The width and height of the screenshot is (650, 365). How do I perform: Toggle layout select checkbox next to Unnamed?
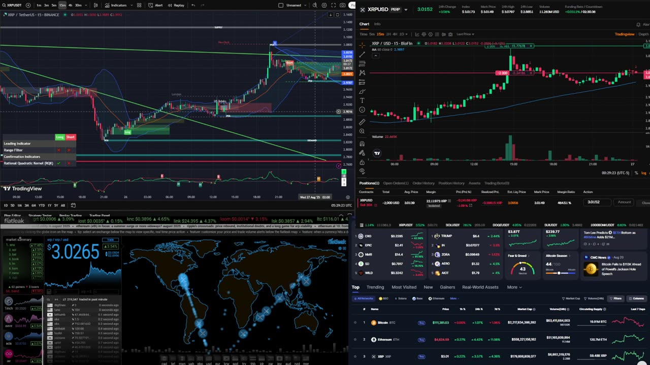pos(281,5)
